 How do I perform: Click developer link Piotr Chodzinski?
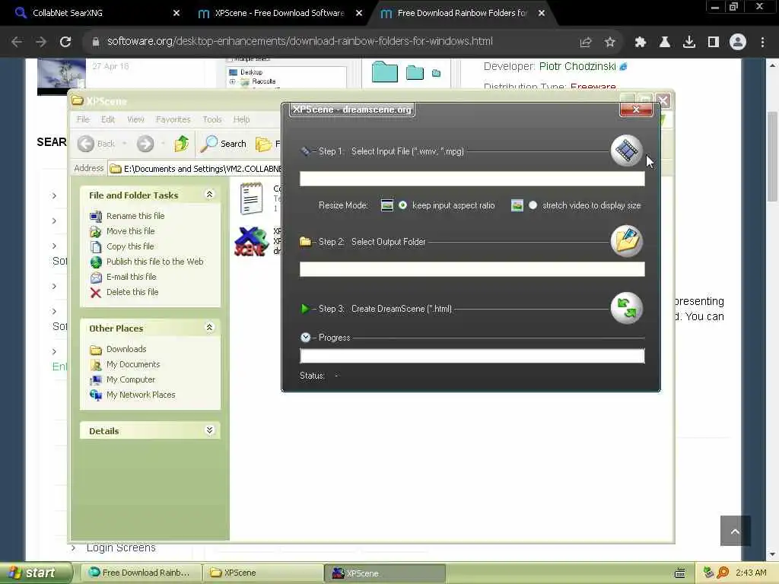click(x=577, y=66)
